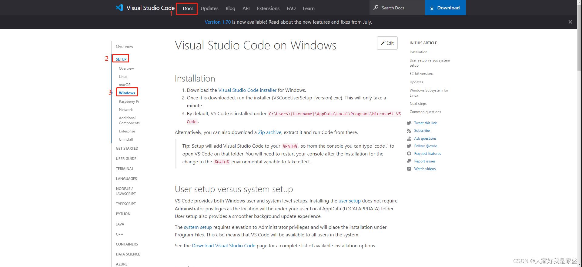The image size is (582, 267).
Task: Click GitHub icon beside Request features
Action: click(409, 154)
